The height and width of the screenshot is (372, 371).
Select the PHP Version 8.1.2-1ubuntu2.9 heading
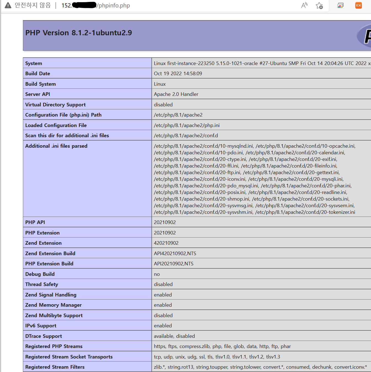pyautogui.click(x=79, y=33)
